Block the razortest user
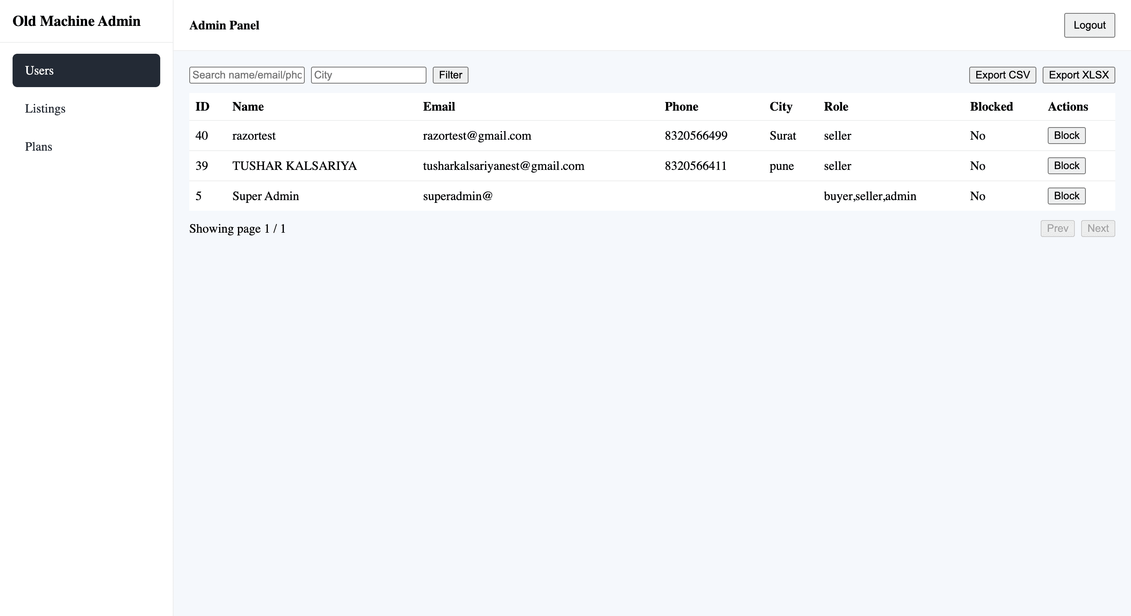 (1066, 136)
